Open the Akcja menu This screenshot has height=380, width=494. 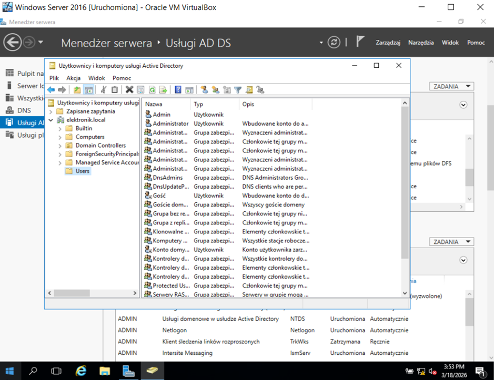coord(73,78)
